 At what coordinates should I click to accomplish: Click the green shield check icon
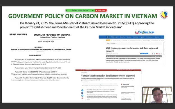point(93,10)
